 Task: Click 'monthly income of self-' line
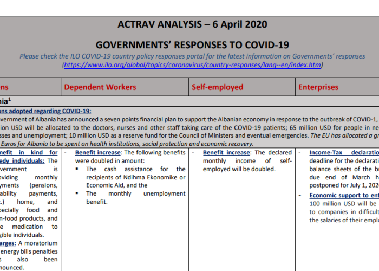click(x=247, y=161)
